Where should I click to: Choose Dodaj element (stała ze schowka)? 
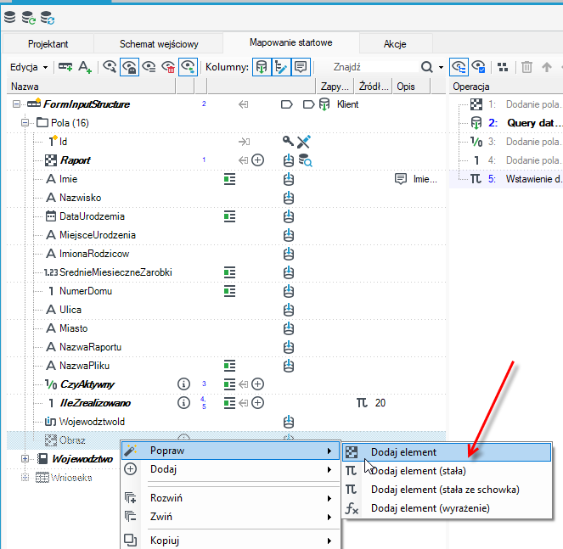447,490
